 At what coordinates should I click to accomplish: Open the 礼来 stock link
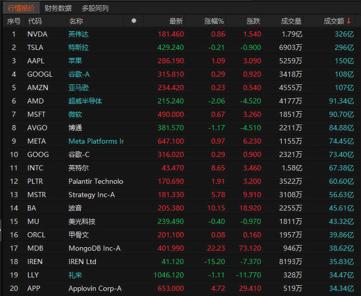pyautogui.click(x=75, y=275)
